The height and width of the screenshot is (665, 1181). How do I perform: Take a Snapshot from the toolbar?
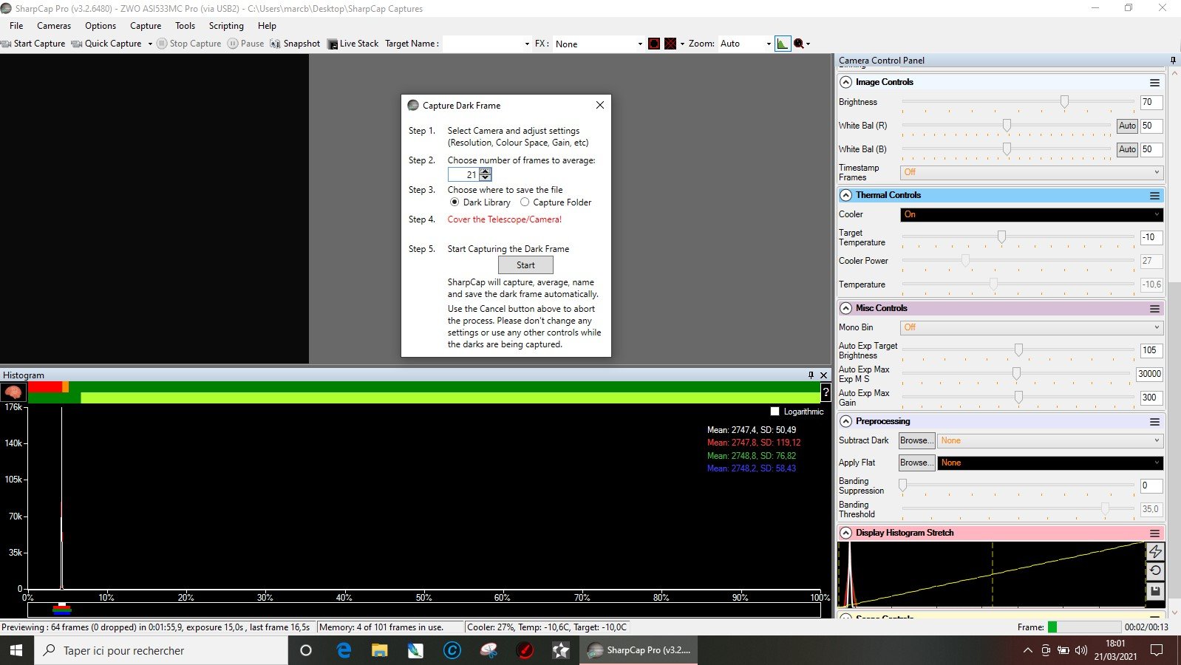(x=295, y=44)
